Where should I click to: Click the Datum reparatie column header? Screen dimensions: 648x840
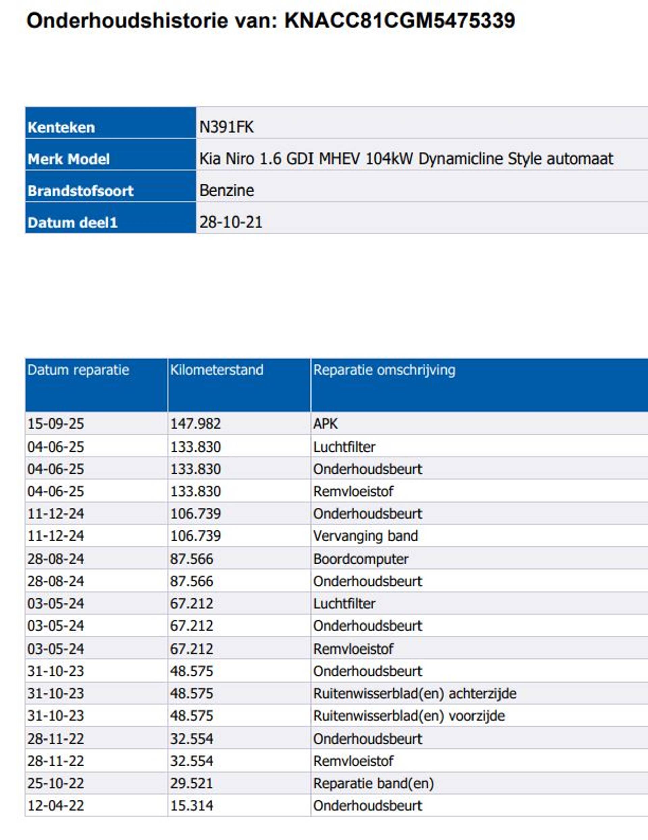coord(78,370)
